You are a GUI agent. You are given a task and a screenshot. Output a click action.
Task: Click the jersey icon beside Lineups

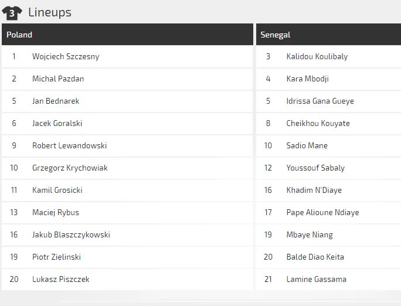12,12
